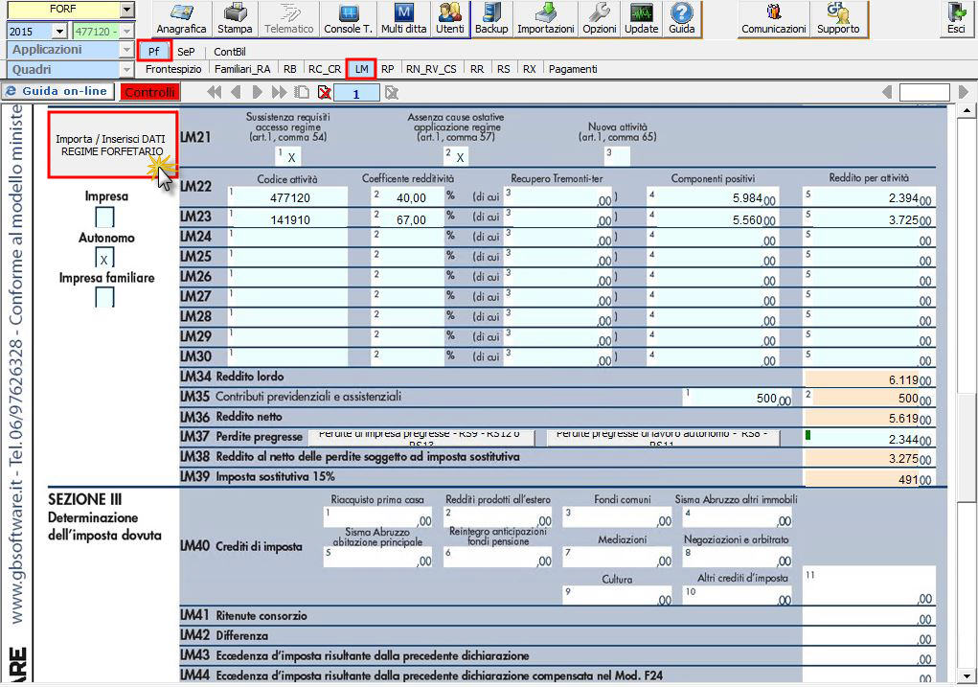The height and width of the screenshot is (687, 978).
Task: Open the 2015 year dropdown
Action: (60, 32)
